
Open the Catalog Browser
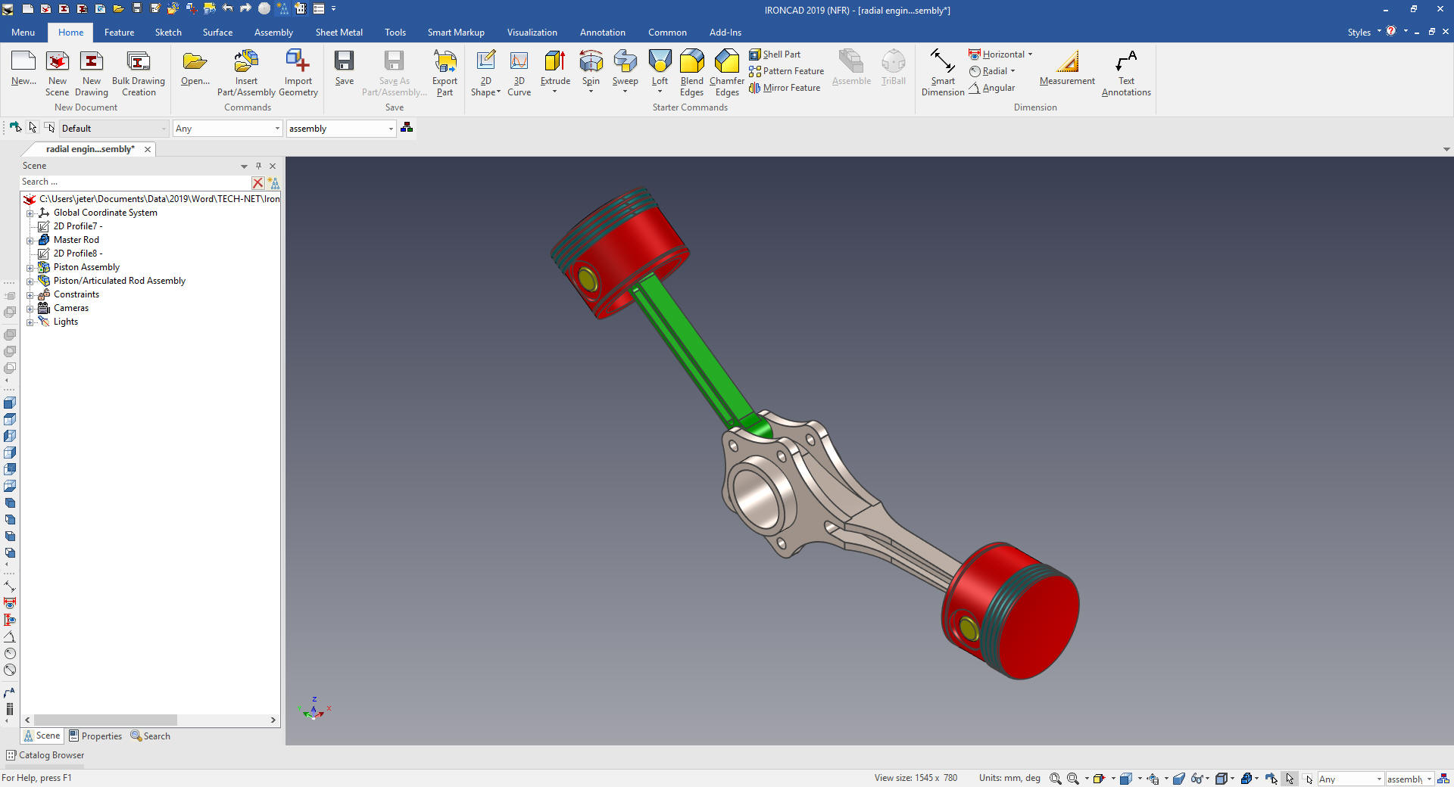point(45,755)
